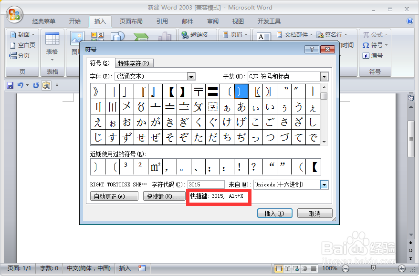
Task: Open Signature Line (签名行) menu
Action: point(332,35)
